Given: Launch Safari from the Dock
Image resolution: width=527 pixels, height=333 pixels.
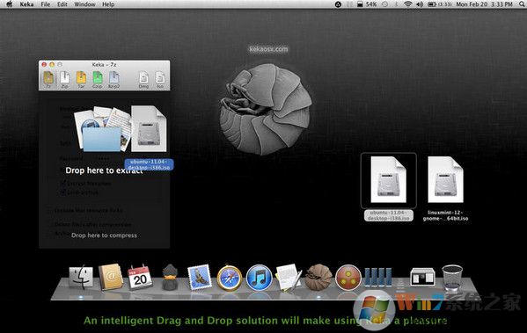Looking at the screenshot, I should point(230,278).
